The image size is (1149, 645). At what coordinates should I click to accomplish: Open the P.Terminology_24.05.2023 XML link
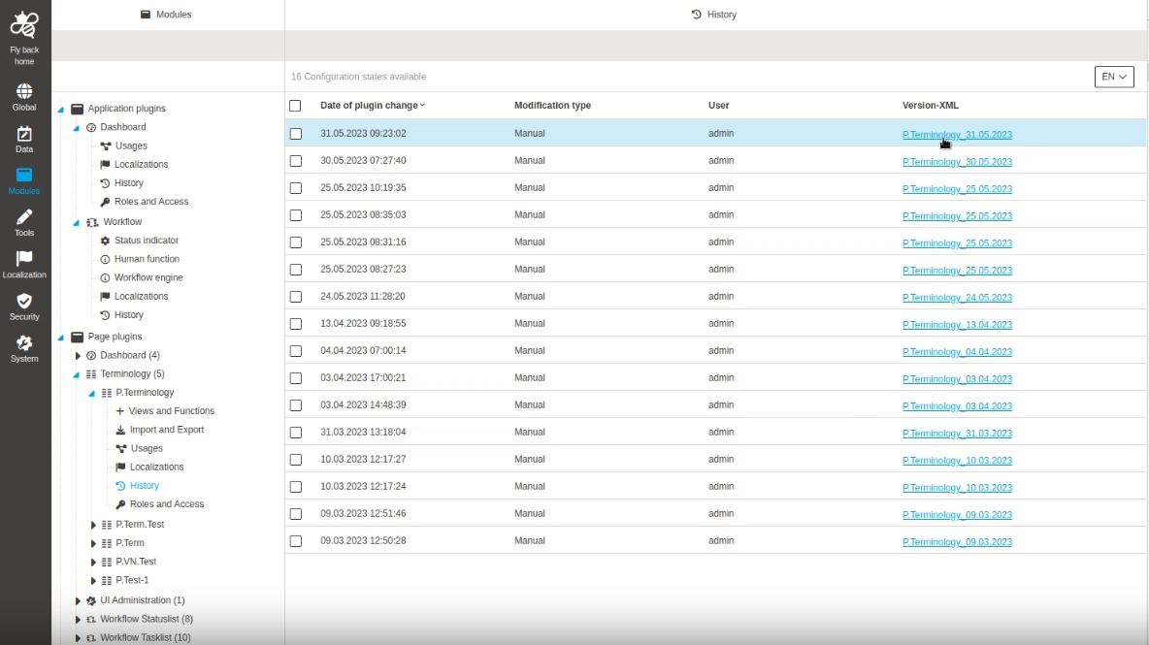point(957,298)
